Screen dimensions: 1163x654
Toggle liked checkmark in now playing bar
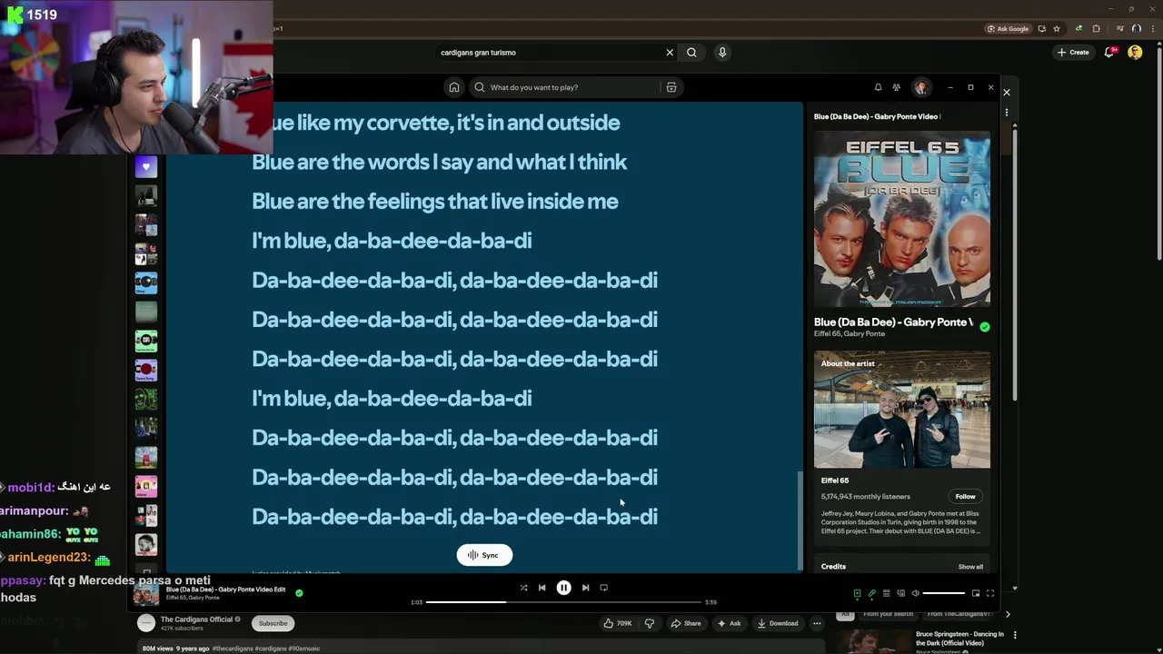click(x=299, y=593)
